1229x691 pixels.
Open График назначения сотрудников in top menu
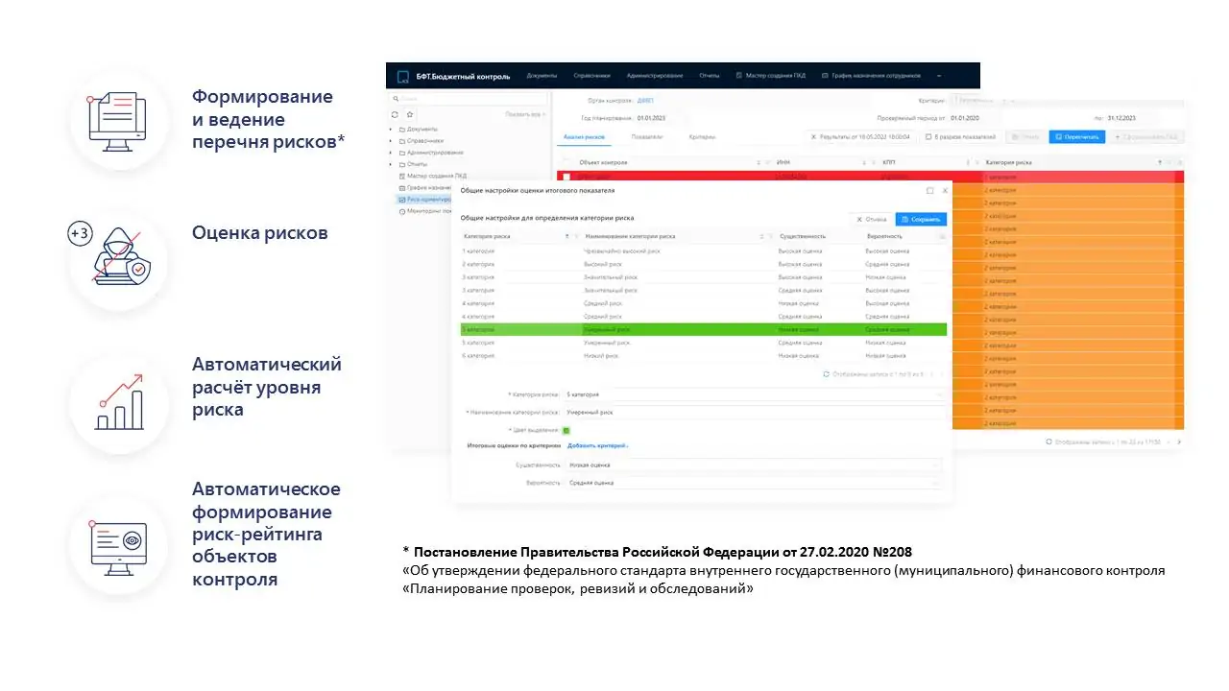pos(871,76)
